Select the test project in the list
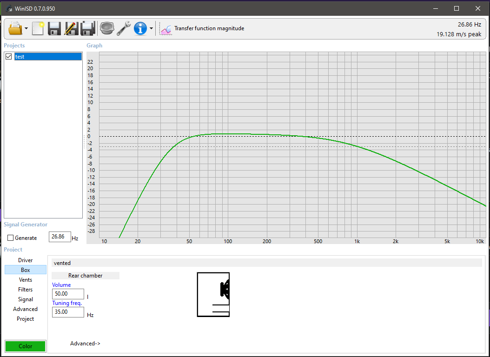 (48, 57)
